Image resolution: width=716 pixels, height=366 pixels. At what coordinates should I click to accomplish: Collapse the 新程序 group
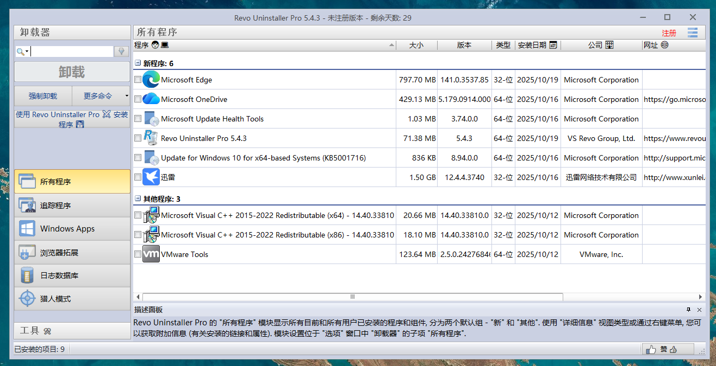tap(138, 63)
